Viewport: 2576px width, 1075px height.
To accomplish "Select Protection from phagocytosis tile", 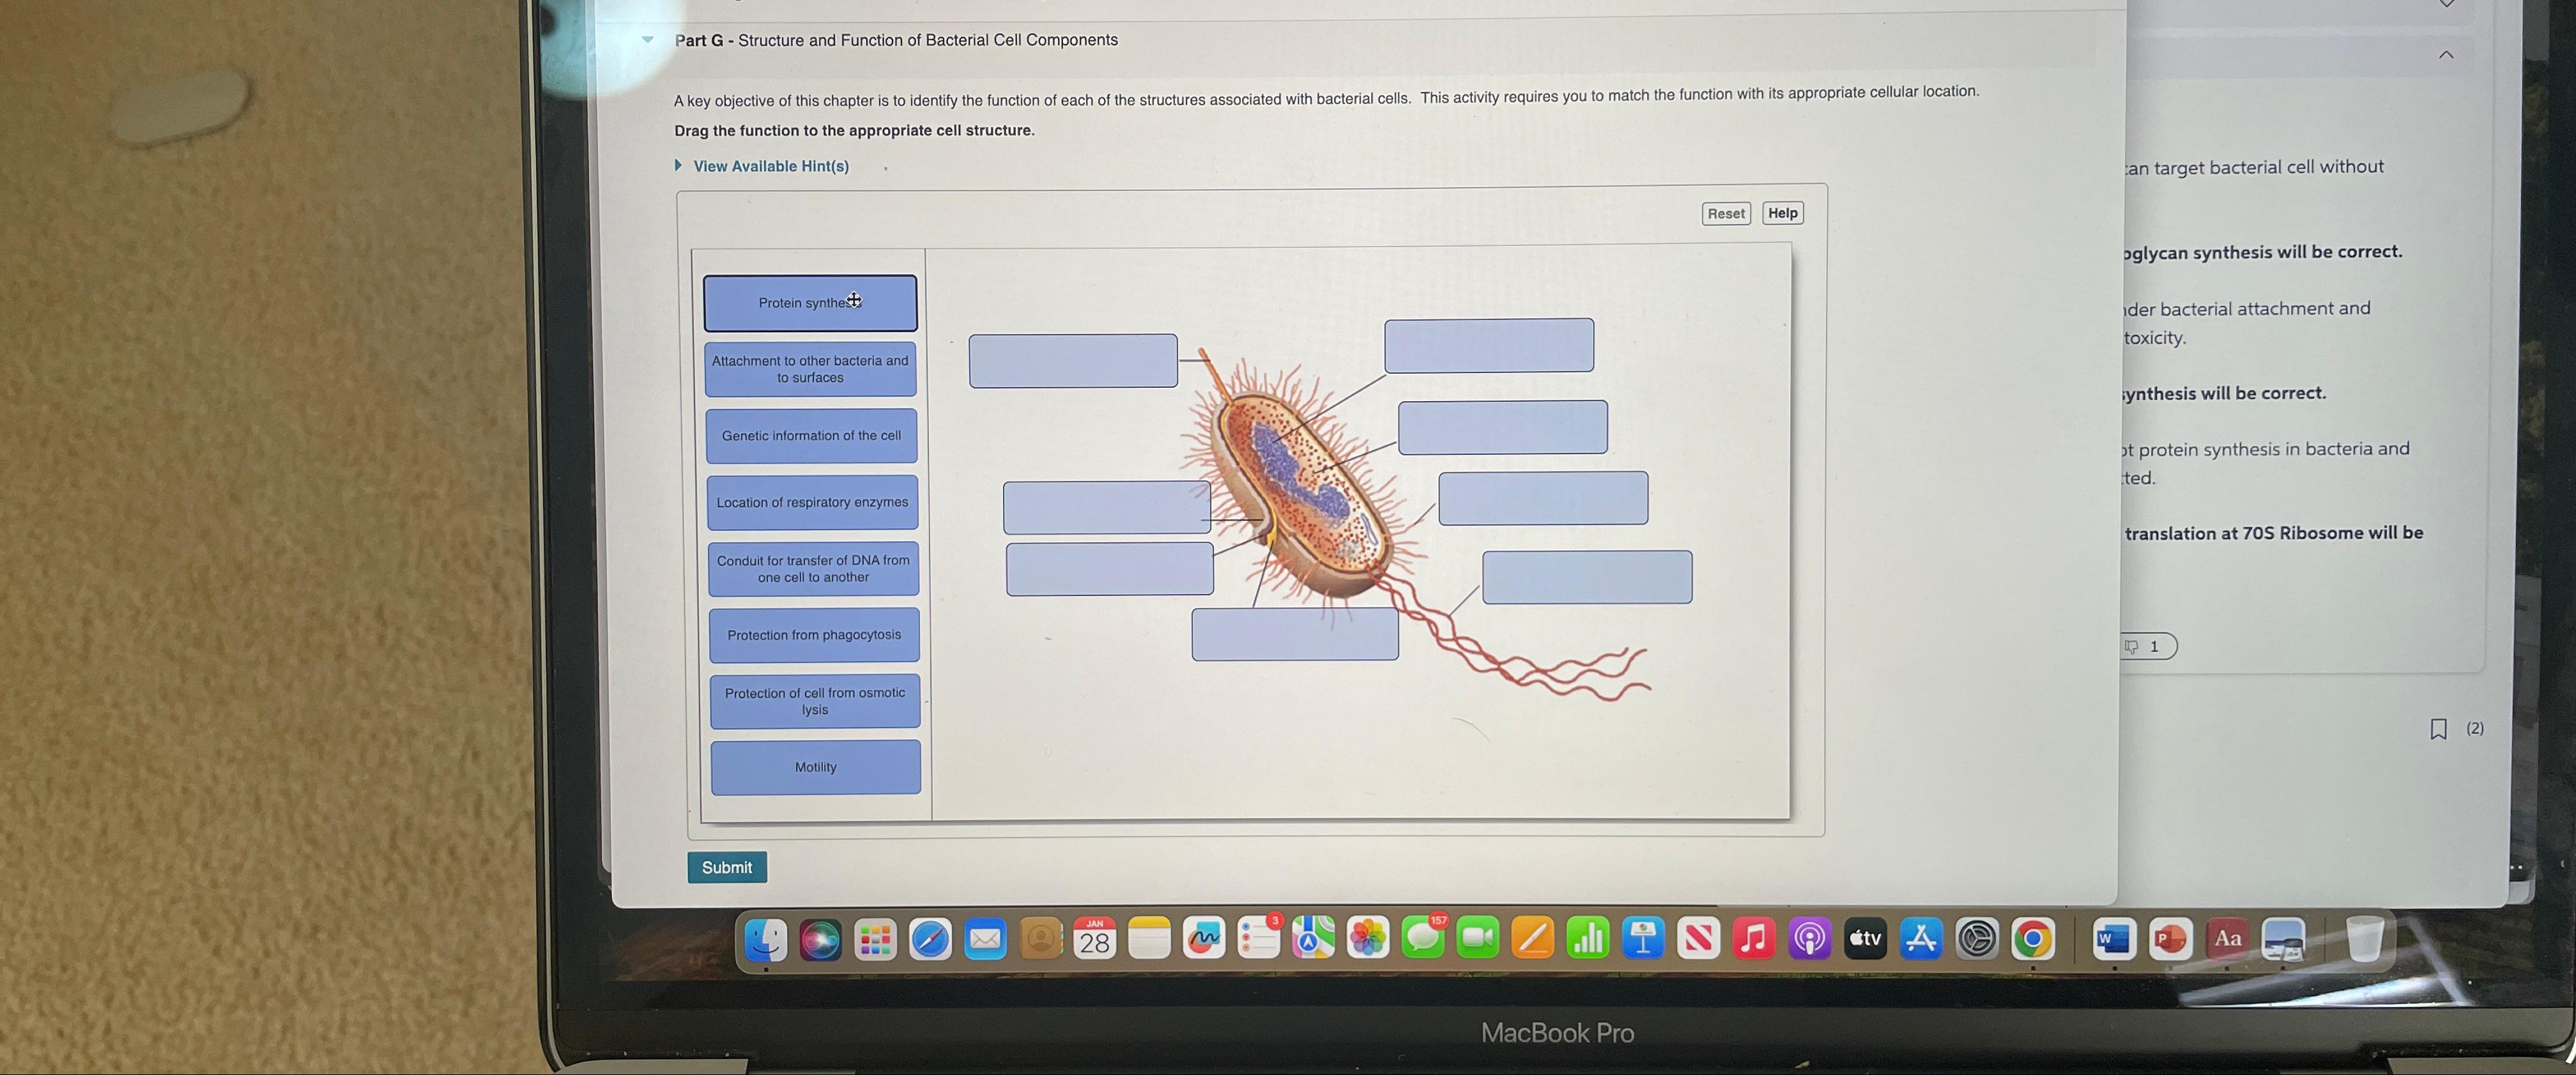I will (814, 635).
